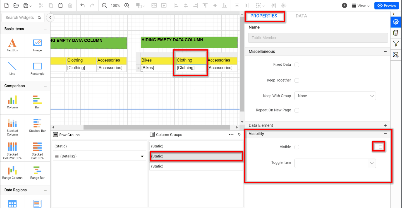Image resolution: width=402 pixels, height=208 pixels.
Task: Open the View menu
Action: (360, 5)
